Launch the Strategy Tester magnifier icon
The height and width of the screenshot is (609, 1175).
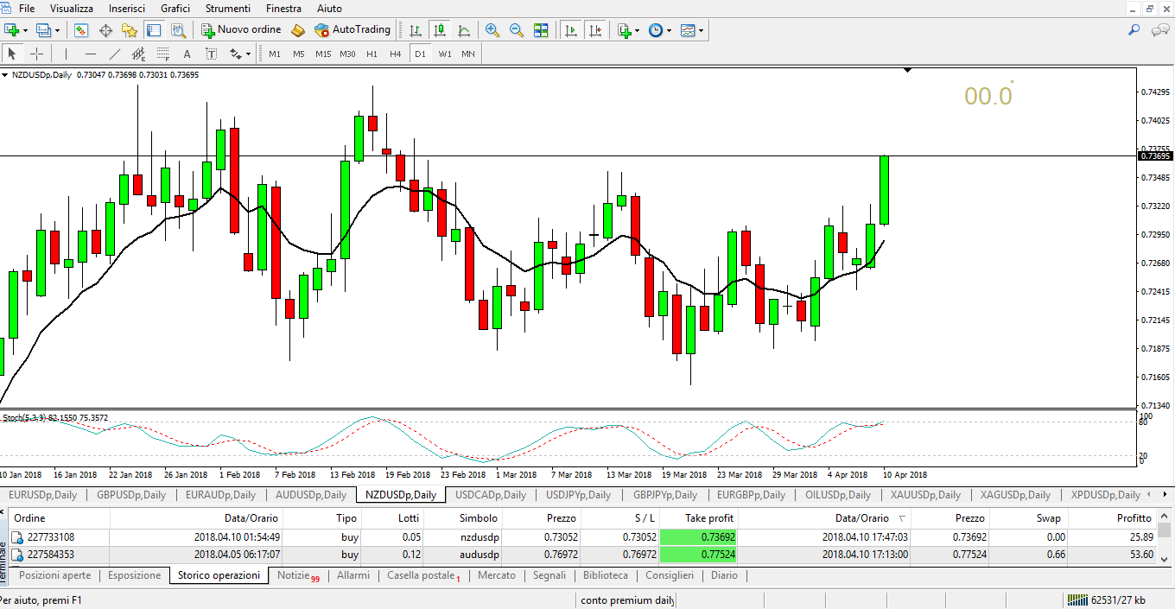pyautogui.click(x=178, y=30)
